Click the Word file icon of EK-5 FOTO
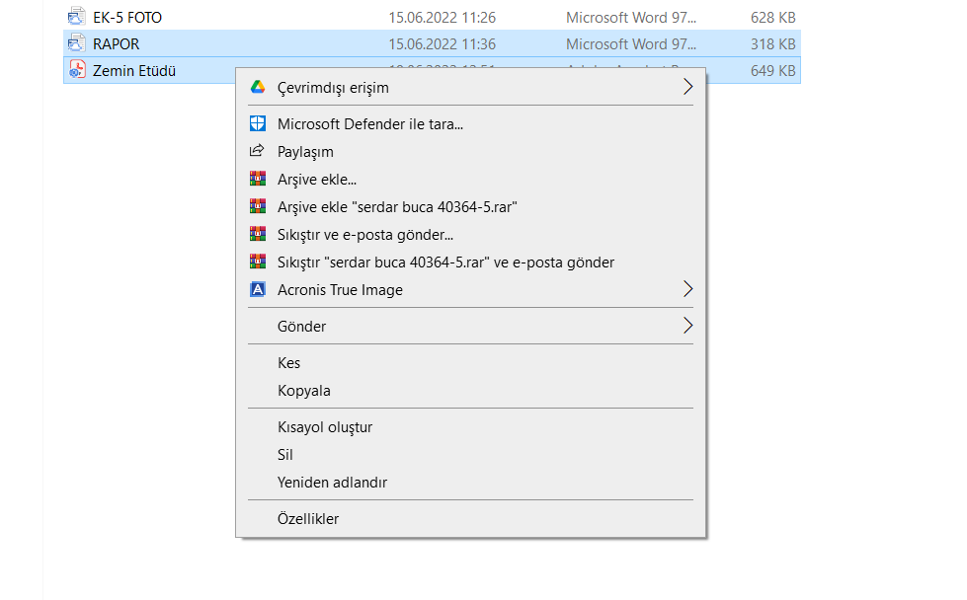The height and width of the screenshot is (600, 967). 76,17
